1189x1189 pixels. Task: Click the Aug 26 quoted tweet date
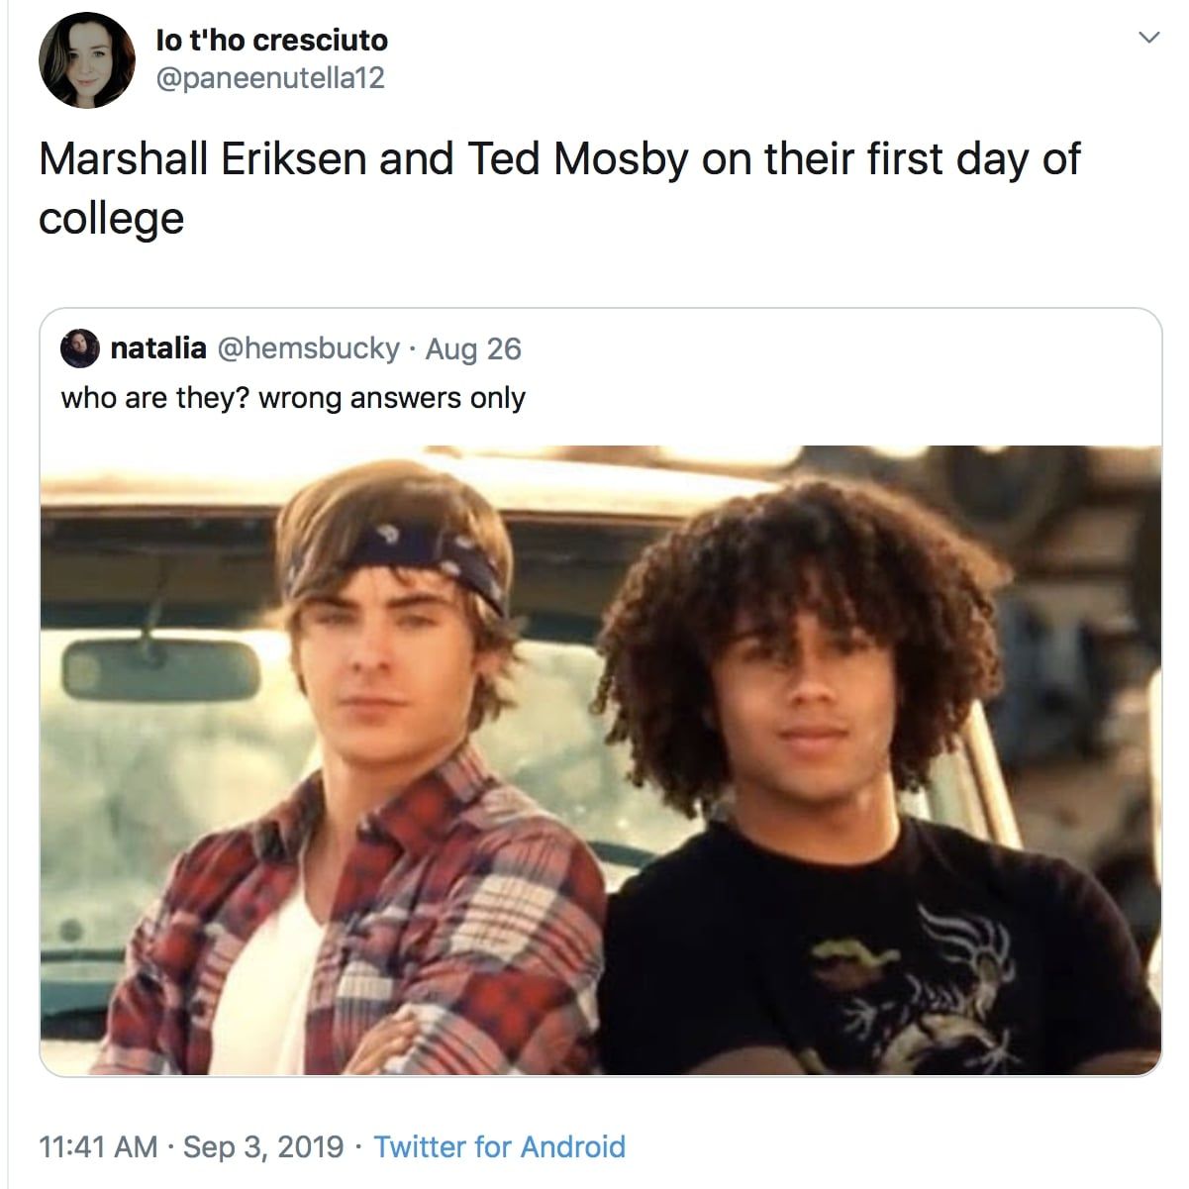tap(473, 348)
